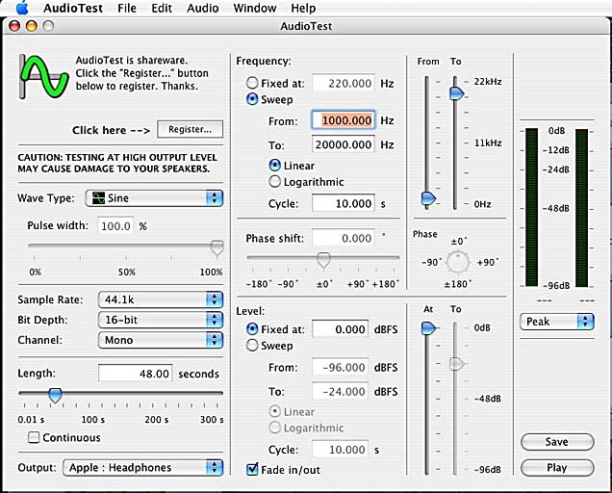
Task: Select Frequency Sweep radio button
Action: click(252, 99)
